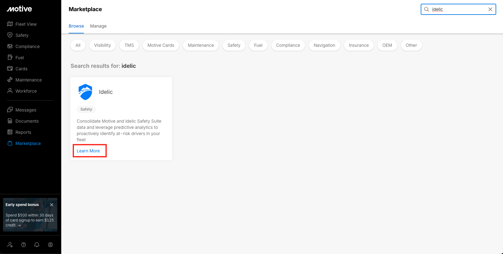The image size is (503, 254).
Task: Click the 'Search results for: idelic' heading
Action: (103, 66)
